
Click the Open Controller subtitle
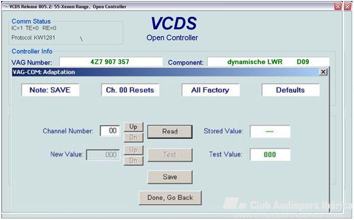click(172, 38)
